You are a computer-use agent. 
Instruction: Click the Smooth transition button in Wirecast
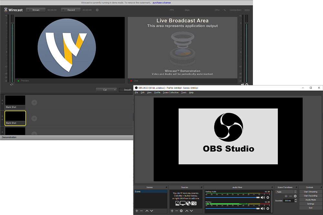click(x=126, y=90)
